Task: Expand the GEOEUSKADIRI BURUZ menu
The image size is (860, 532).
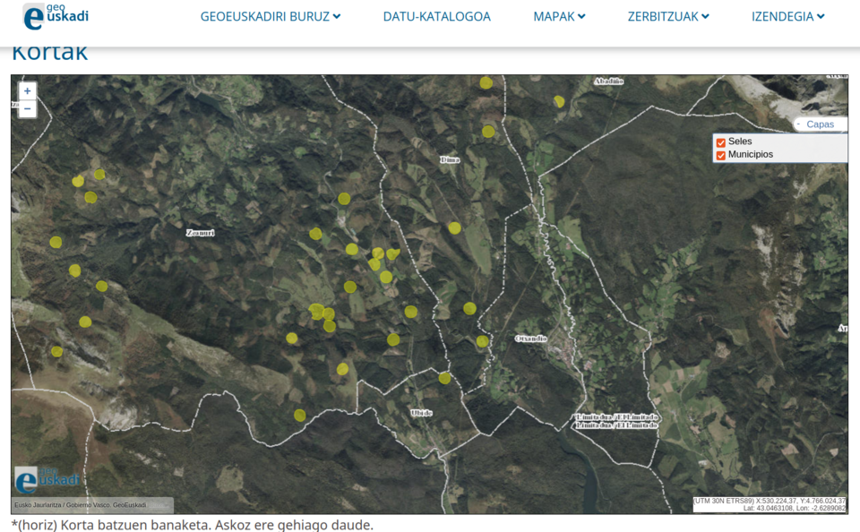Action: 271,16
